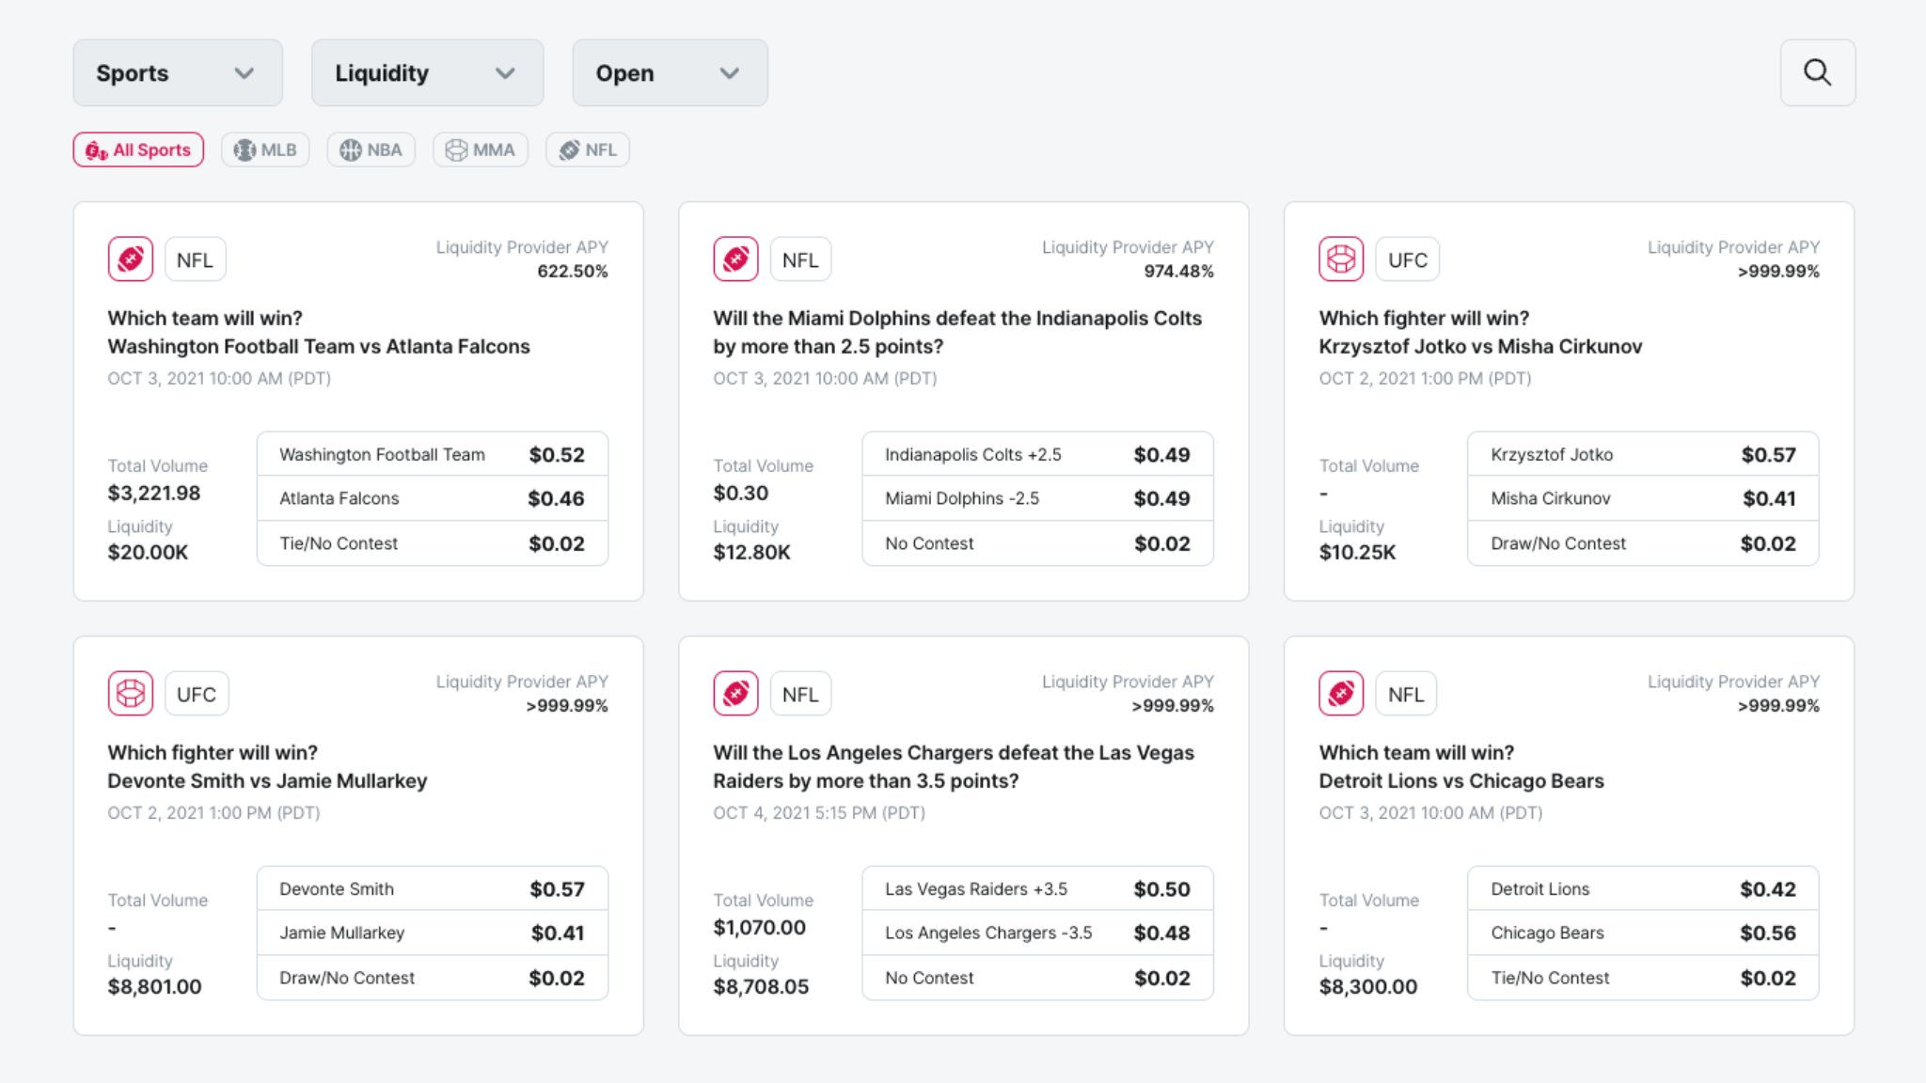Click the $8,300.00 liquidity value
This screenshot has height=1083, width=1926.
point(1368,986)
